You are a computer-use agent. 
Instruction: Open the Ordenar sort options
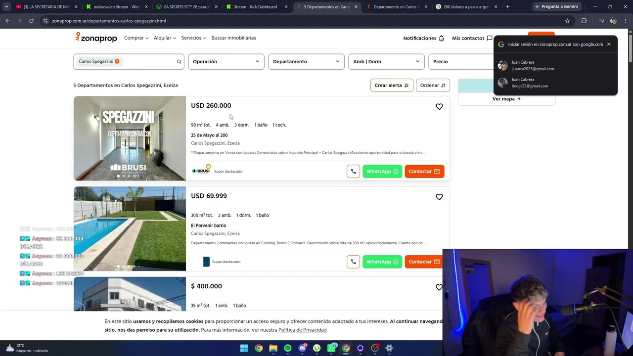click(433, 85)
